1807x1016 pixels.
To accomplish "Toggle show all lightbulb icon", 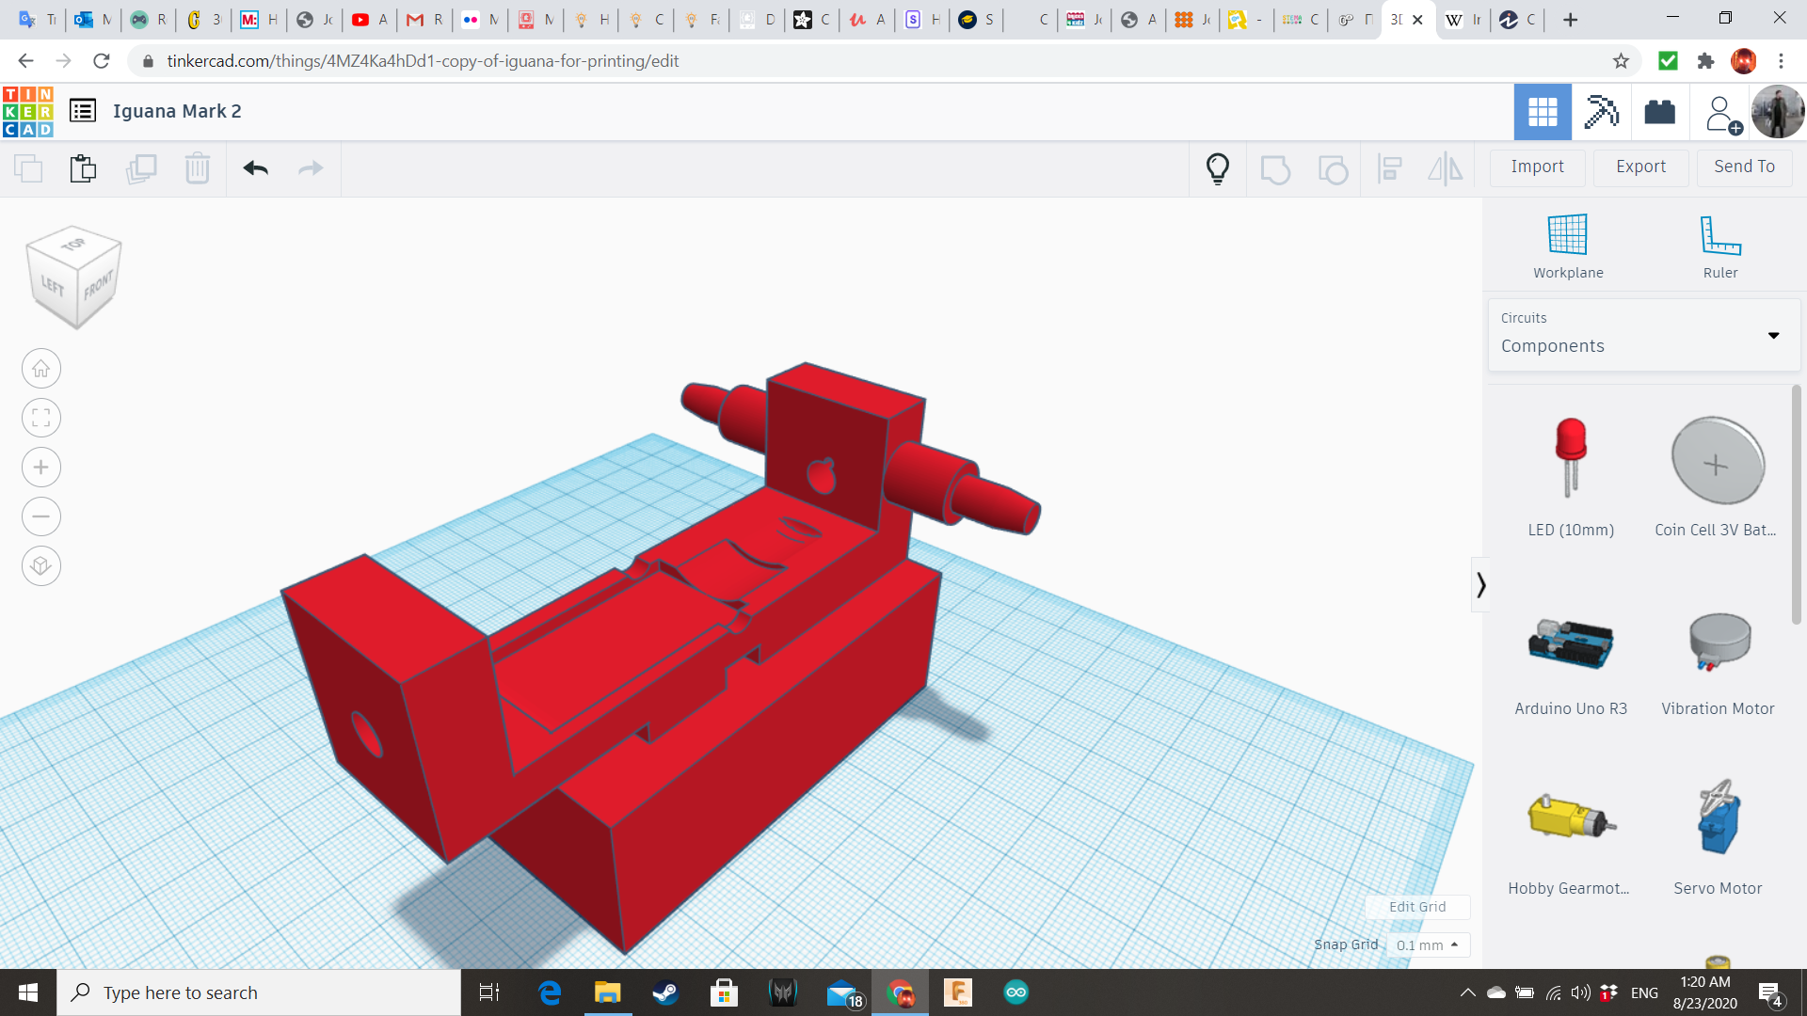I will (x=1217, y=168).
